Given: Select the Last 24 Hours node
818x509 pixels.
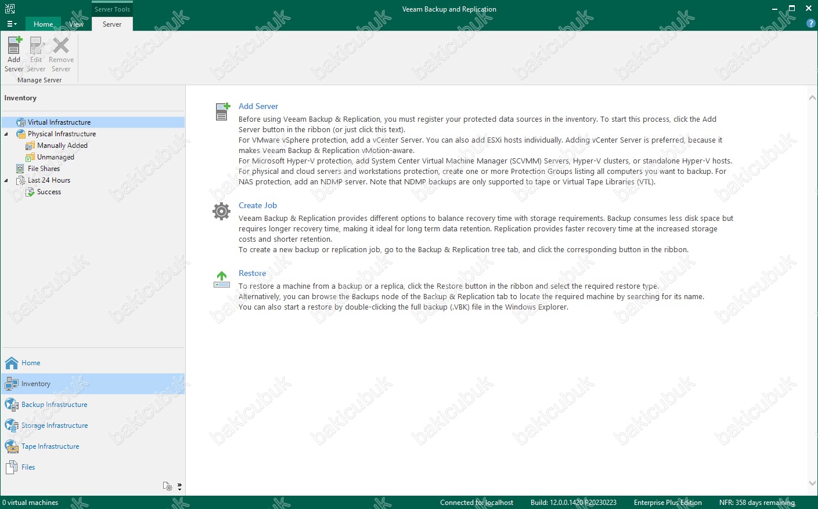Looking at the screenshot, I should click(49, 180).
